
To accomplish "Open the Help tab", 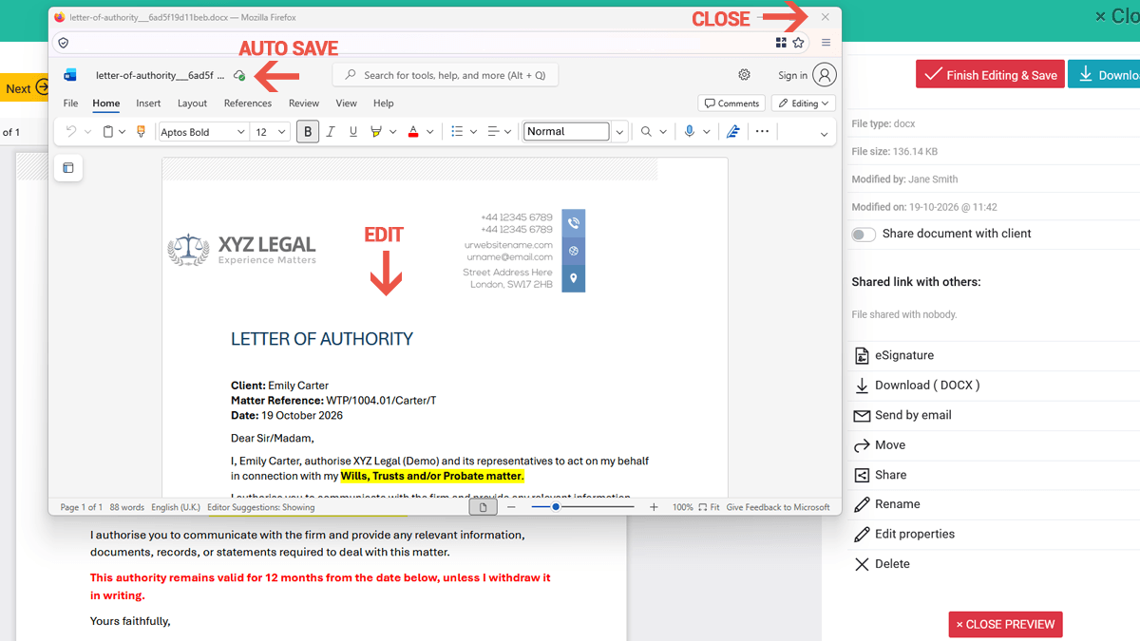I will tap(384, 104).
